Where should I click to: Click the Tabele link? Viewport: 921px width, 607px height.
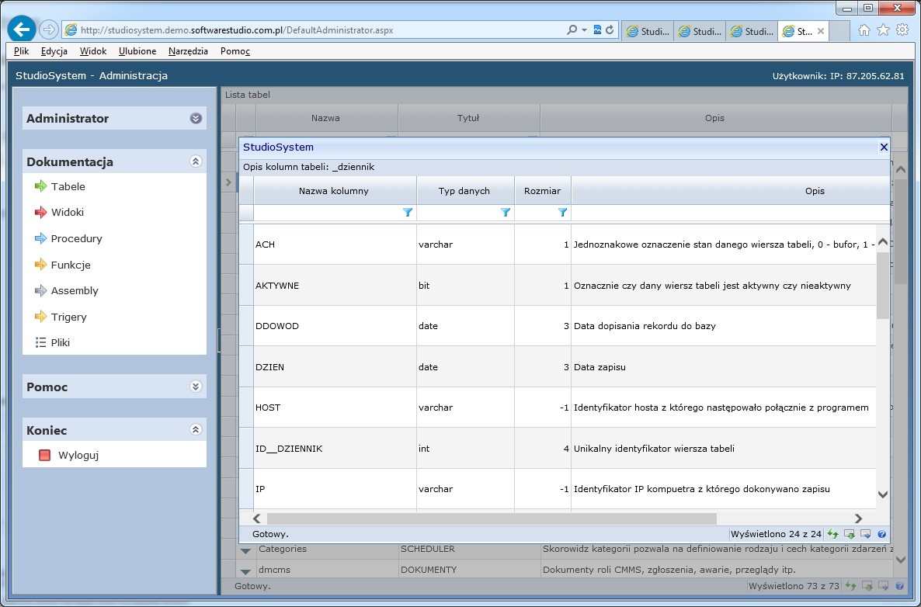68,186
